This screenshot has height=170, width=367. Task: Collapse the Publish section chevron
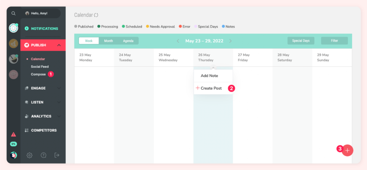[x=59, y=45]
